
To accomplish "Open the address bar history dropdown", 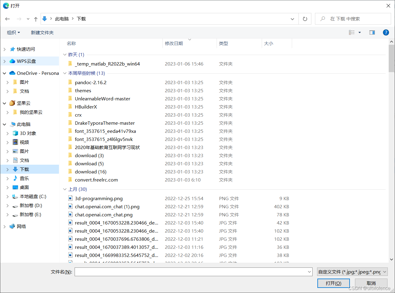I will pos(292,19).
